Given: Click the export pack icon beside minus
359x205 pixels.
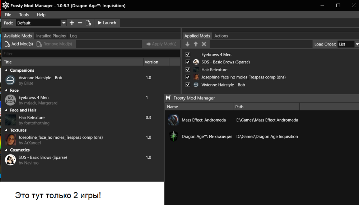Looking at the screenshot, I should pos(88,23).
